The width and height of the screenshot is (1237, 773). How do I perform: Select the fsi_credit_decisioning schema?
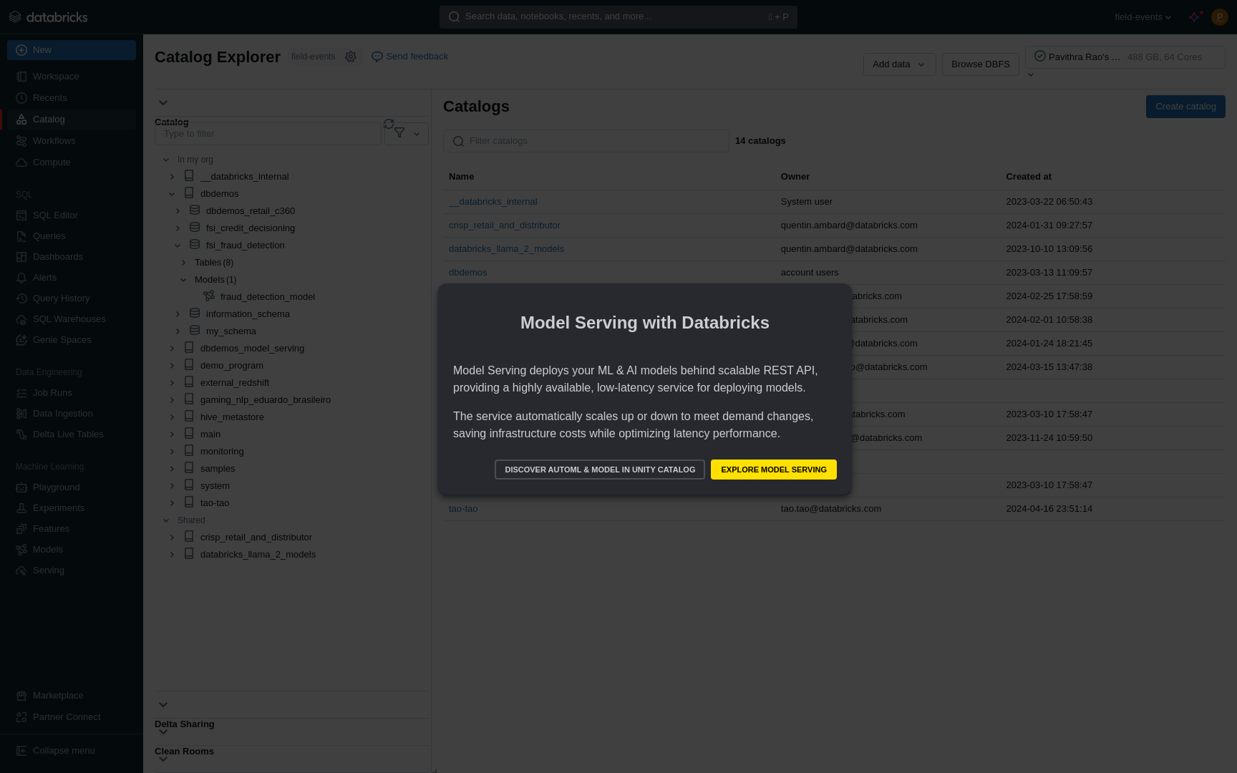[250, 228]
